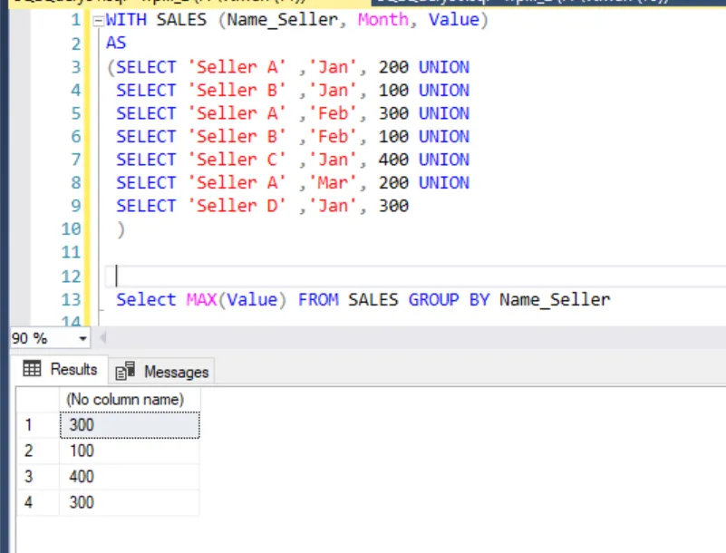Open the Results tab

point(60,370)
